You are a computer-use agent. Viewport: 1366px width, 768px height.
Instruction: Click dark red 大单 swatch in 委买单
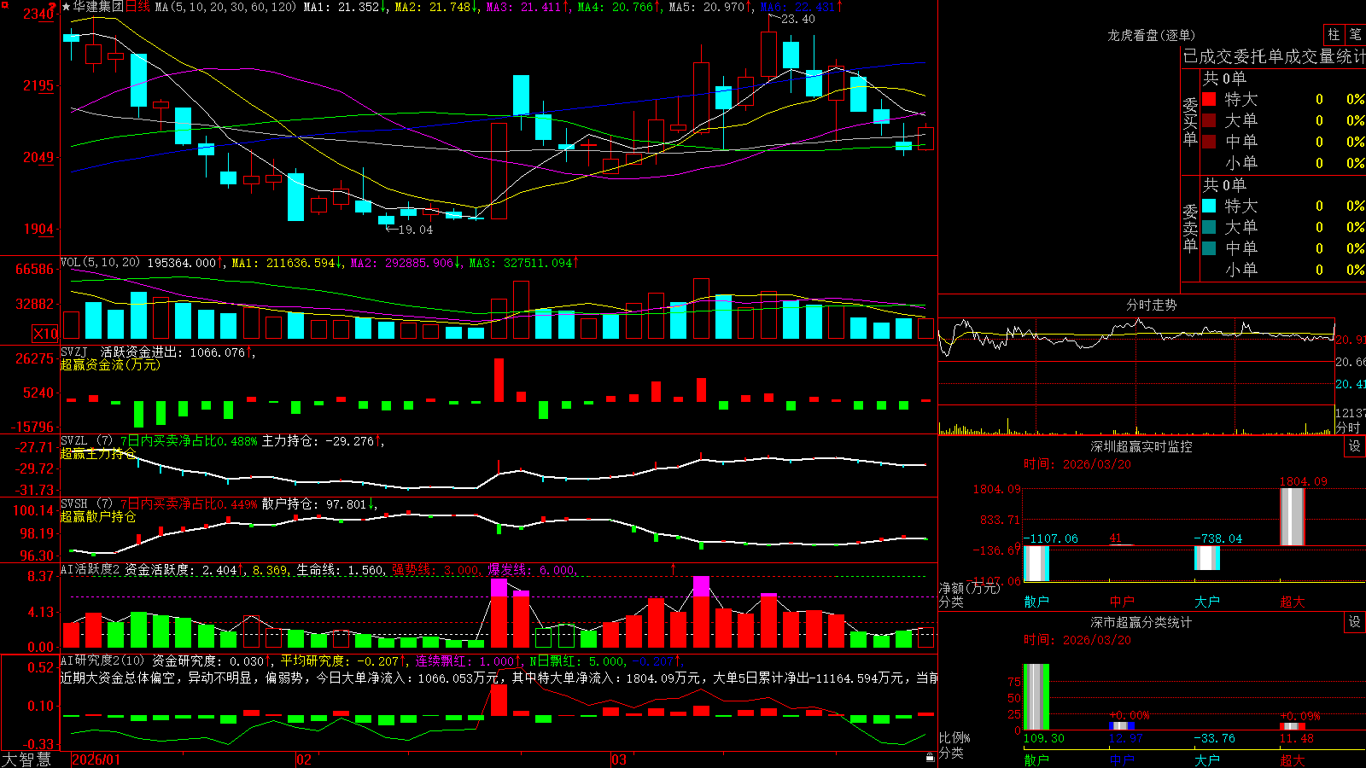coord(1209,120)
